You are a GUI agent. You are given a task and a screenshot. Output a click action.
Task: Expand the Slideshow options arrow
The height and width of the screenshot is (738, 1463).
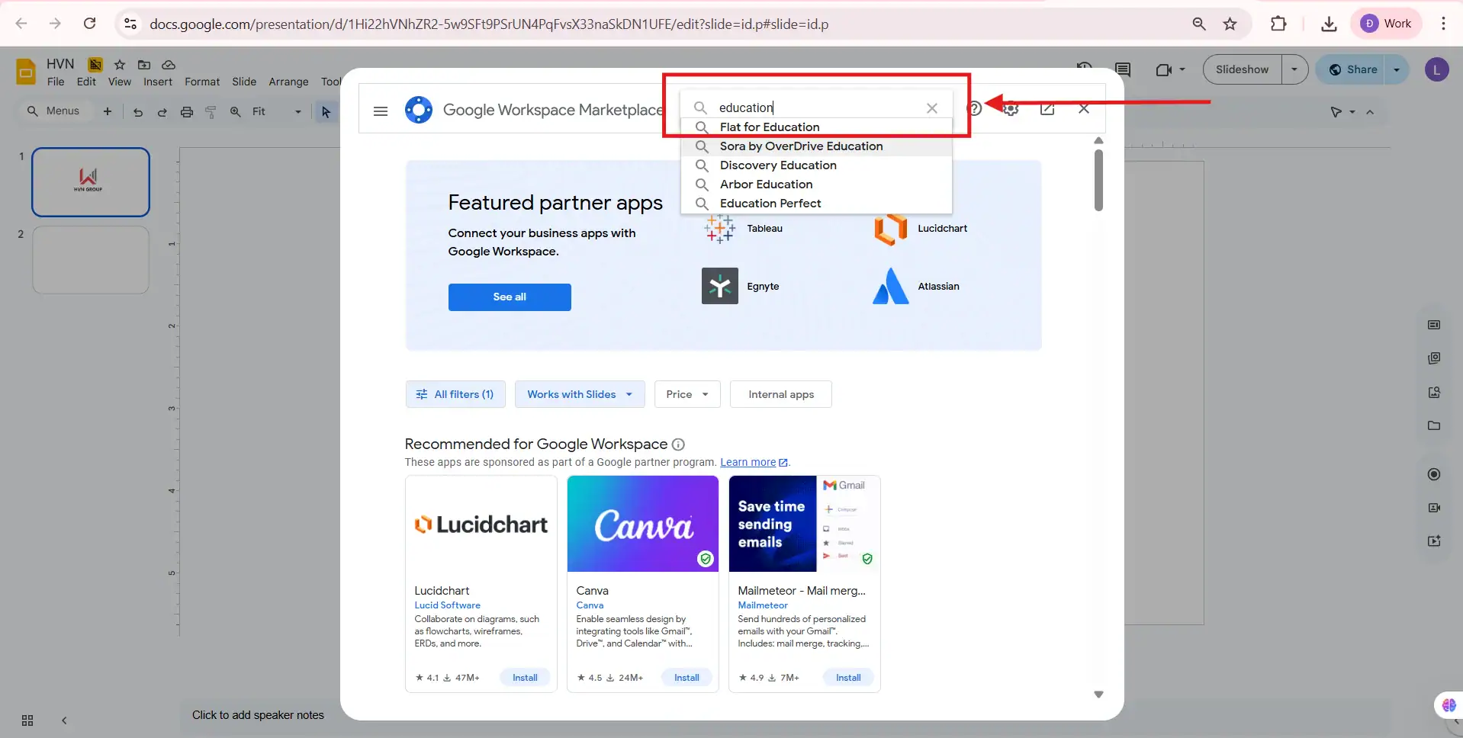(1294, 69)
